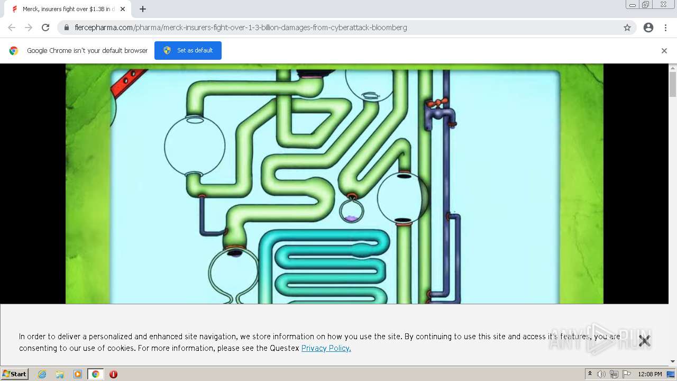Open the network connection tray icon
The image size is (677, 381).
[x=614, y=374]
